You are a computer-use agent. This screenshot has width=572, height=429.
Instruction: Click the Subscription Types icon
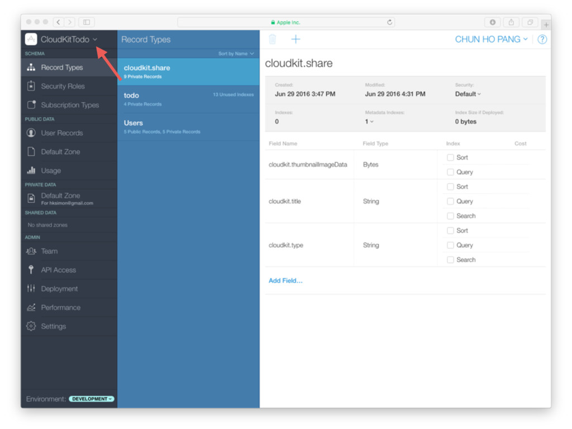[31, 104]
